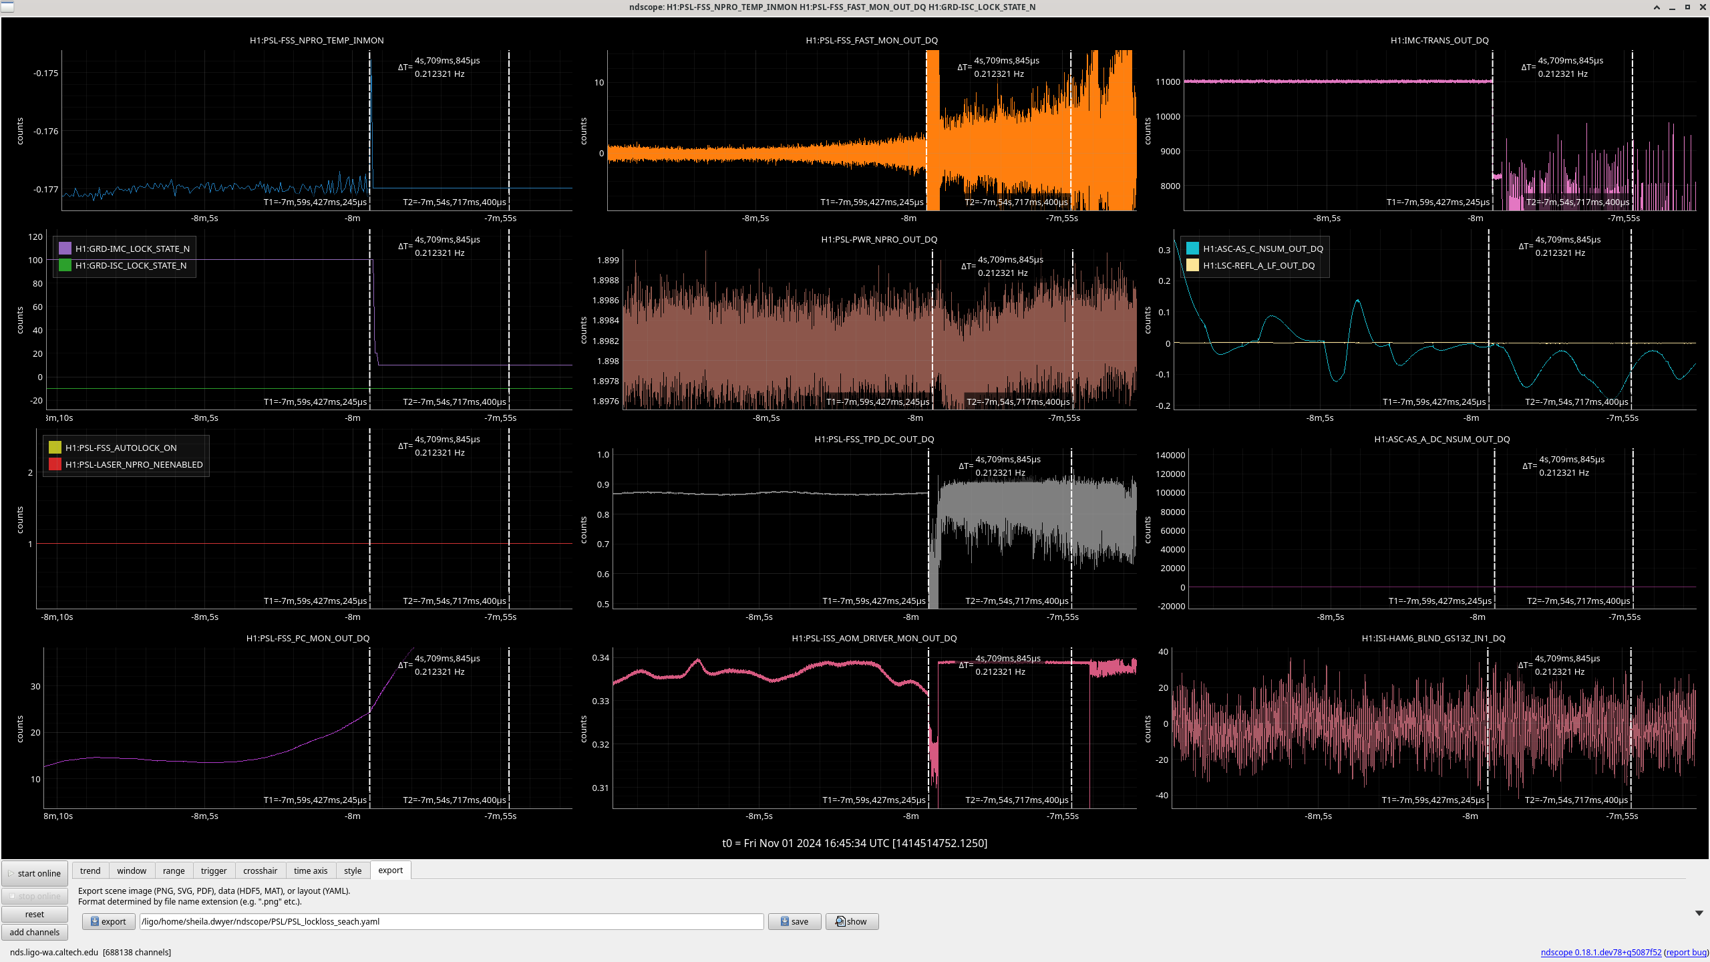Click the window menu icon in title bar
The height and width of the screenshot is (962, 1710).
(7, 7)
